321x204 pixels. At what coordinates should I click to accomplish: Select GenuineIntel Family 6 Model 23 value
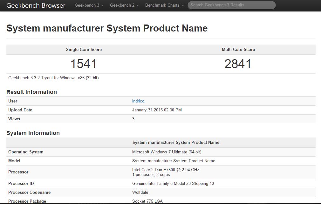click(173, 184)
